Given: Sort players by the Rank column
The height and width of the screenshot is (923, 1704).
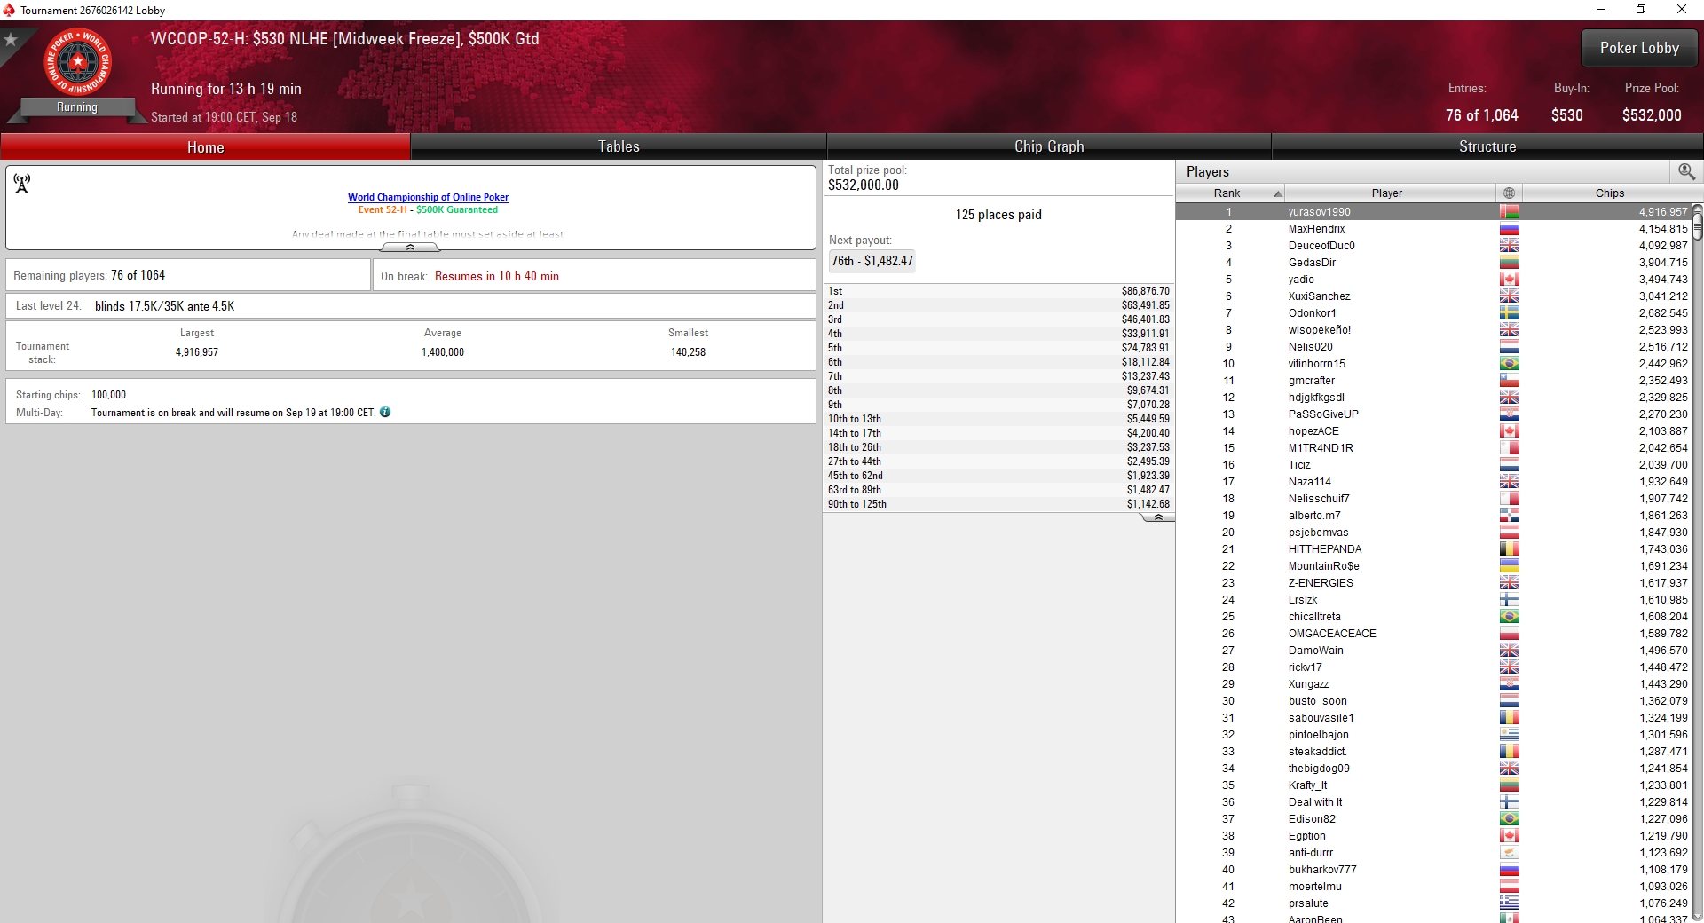Looking at the screenshot, I should click(1230, 193).
